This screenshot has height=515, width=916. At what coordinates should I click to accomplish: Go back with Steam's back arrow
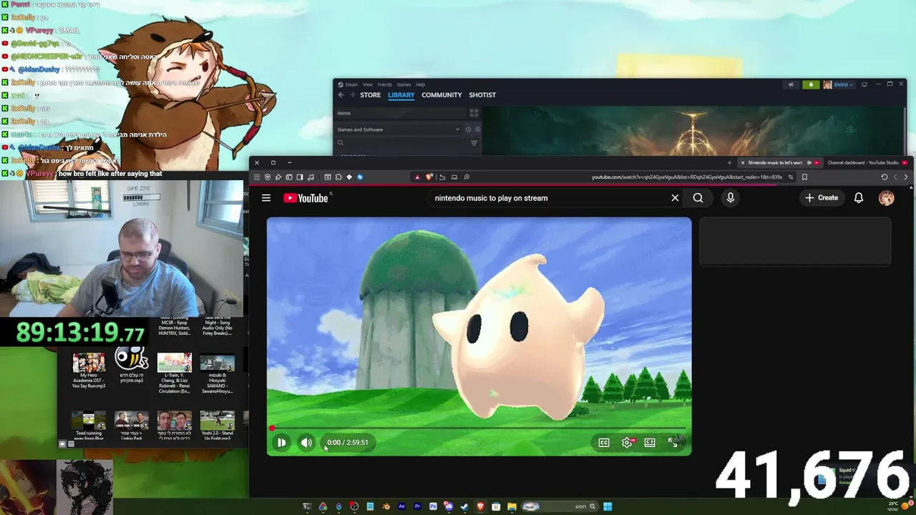[x=341, y=95]
